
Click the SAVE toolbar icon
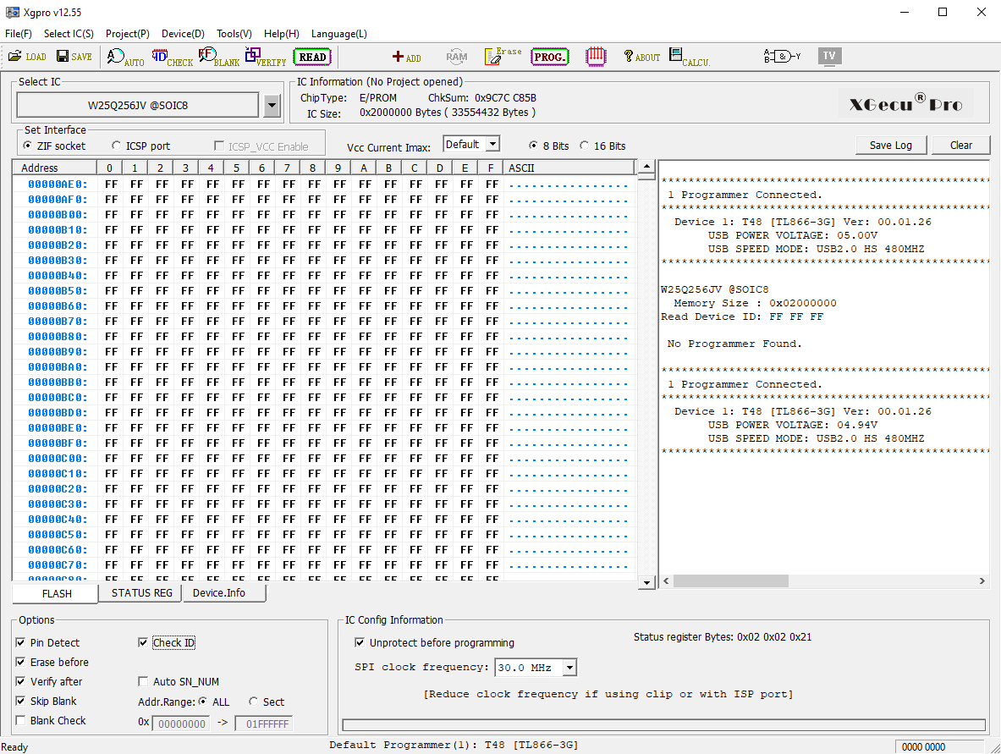74,57
